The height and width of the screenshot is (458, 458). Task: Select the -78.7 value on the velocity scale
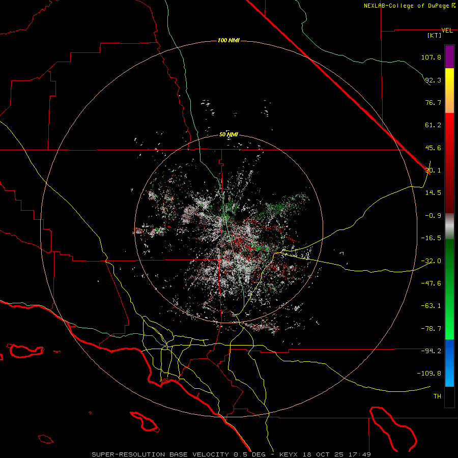point(431,329)
